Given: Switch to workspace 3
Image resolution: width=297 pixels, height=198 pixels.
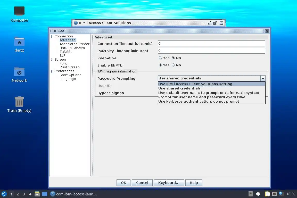Looking at the screenshot, I should [x=24, y=194].
